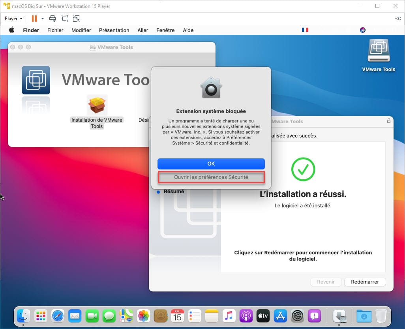Expand the power options arrow beside pause
Image resolution: width=405 pixels, height=329 pixels.
point(43,19)
